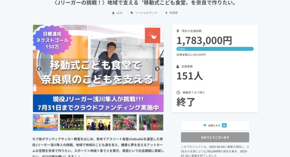Select the night soccer team photo thumbnail
This screenshot has height=157, width=290.
pos(72,122)
